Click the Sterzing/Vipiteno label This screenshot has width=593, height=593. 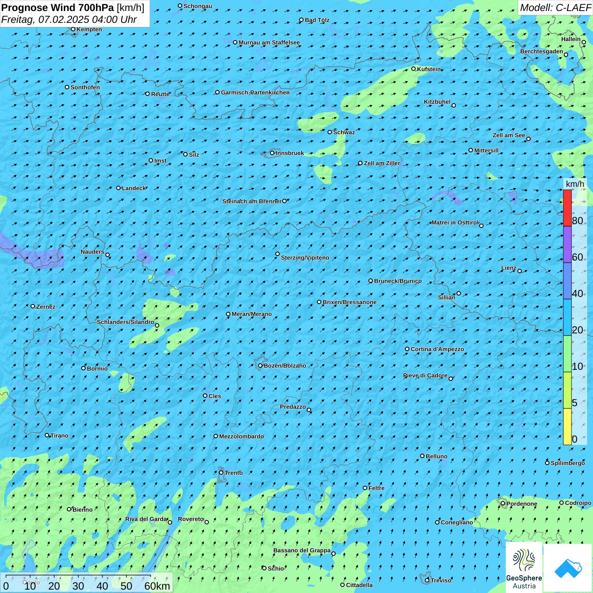(305, 258)
